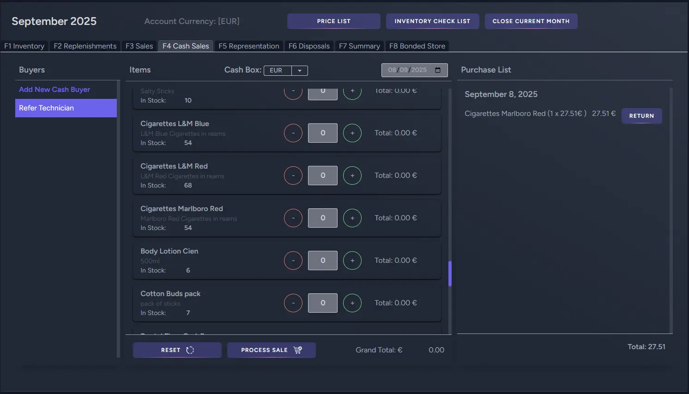Image resolution: width=689 pixels, height=394 pixels.
Task: Click the items list scrollbar thumb
Action: (x=450, y=273)
